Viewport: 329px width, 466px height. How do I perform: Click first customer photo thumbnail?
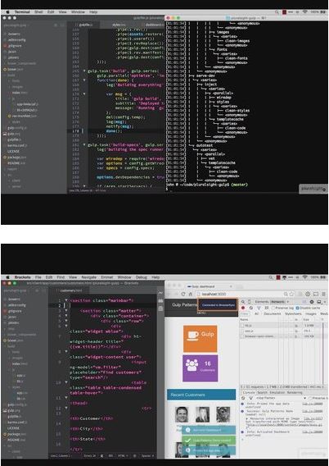pyautogui.click(x=182, y=414)
